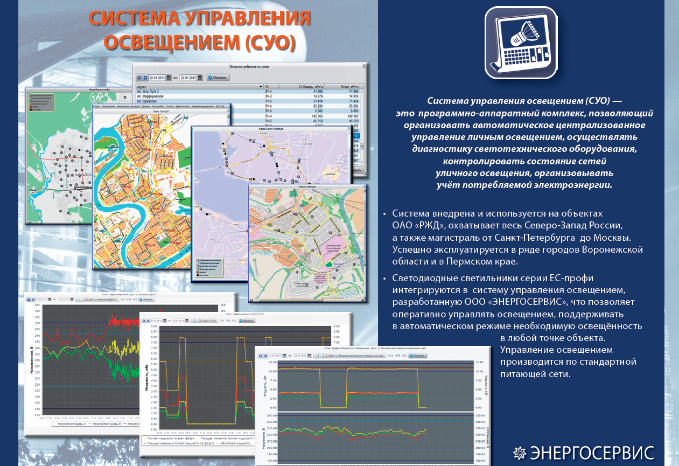Open start date calendar in Энергопотребление по дням

coord(169,78)
